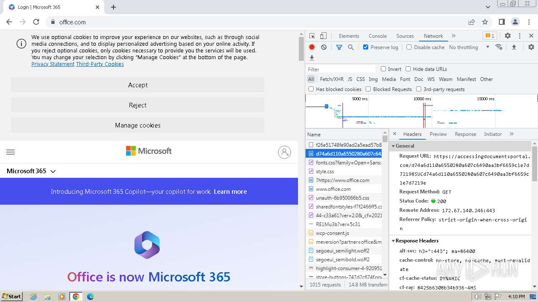Switch to the Sources tab
This screenshot has height=302, width=538.
(405, 36)
